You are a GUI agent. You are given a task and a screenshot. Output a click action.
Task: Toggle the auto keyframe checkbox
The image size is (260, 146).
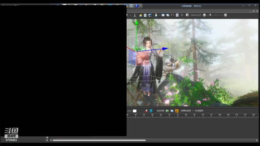coord(155,111)
